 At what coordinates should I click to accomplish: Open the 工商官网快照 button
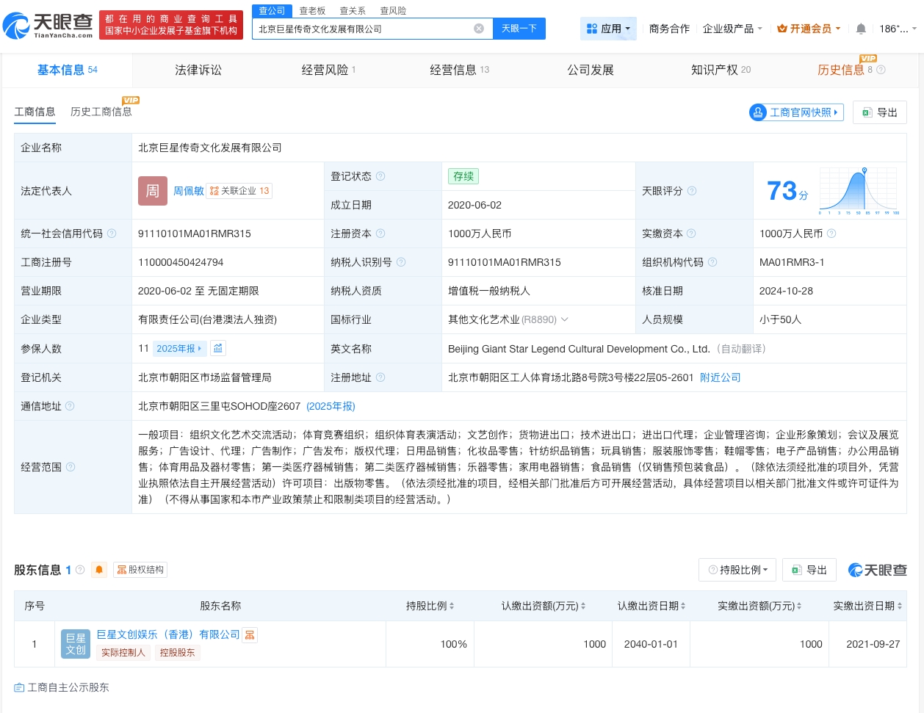[x=796, y=112]
